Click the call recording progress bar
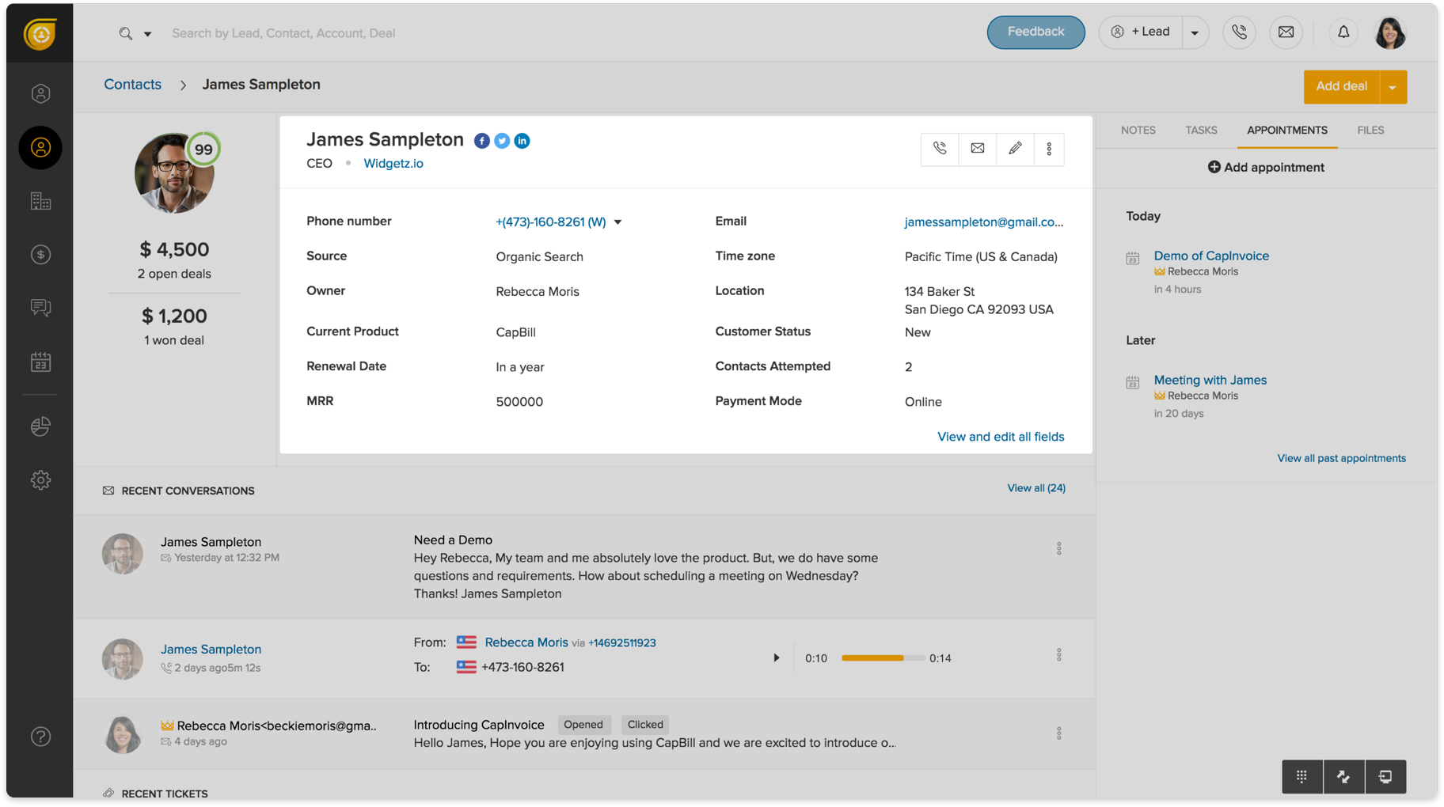1444x807 pixels. (882, 658)
